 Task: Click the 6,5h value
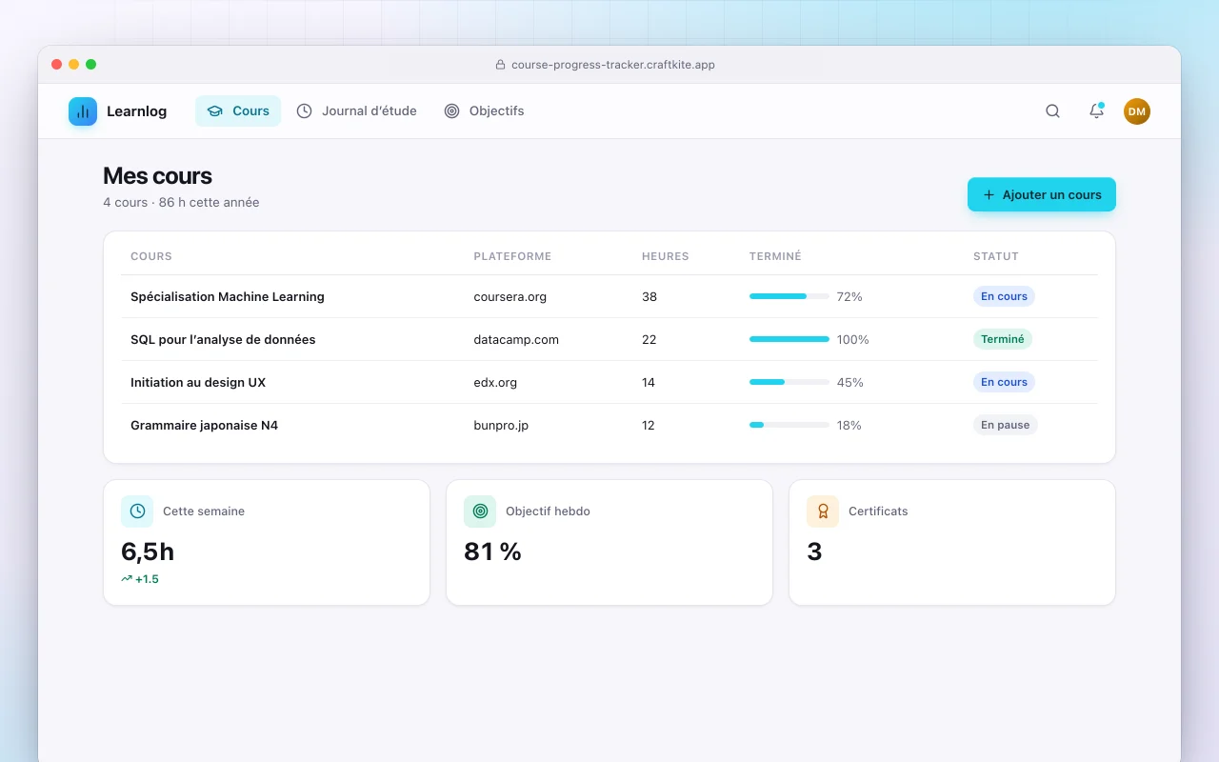148,551
